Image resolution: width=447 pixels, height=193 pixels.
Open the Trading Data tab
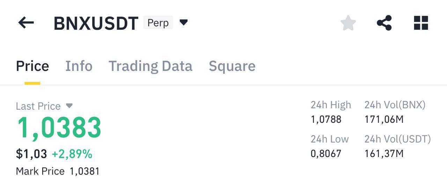point(151,66)
